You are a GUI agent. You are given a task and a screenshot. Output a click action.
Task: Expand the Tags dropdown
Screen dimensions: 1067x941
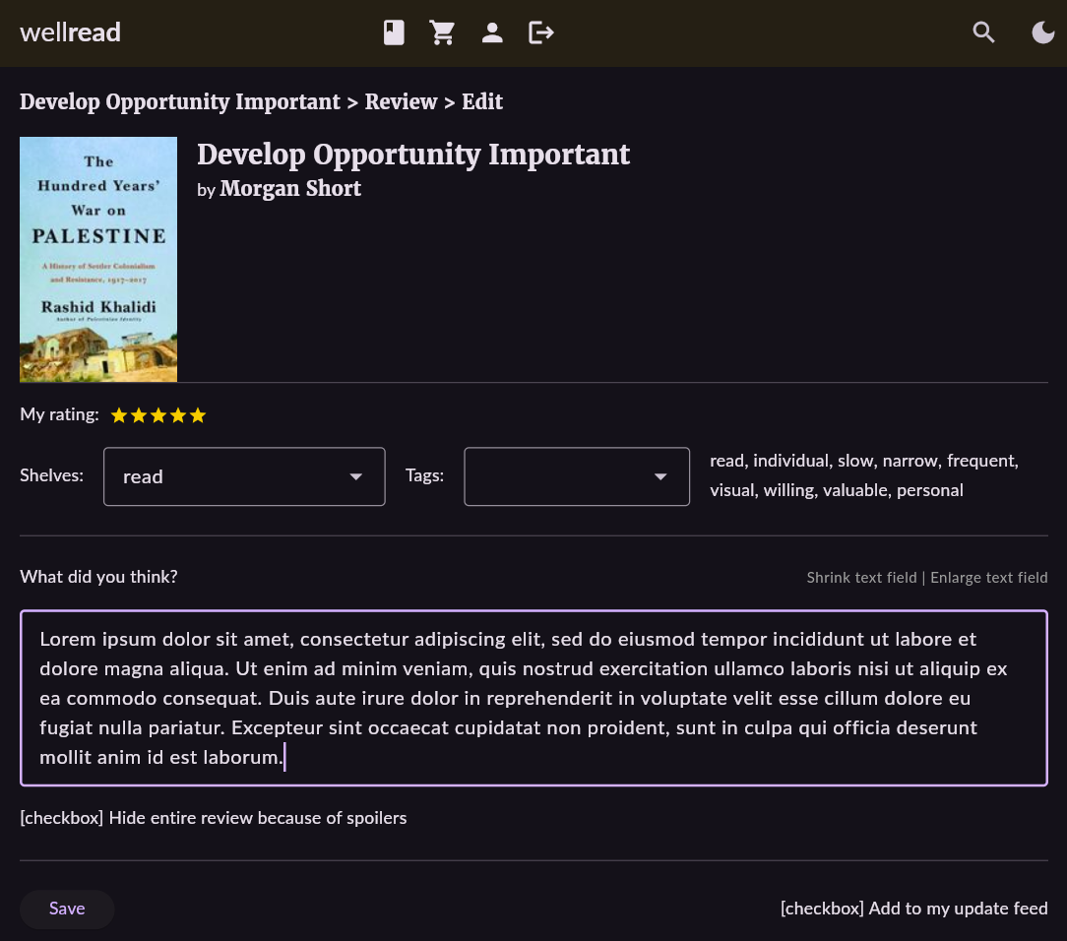[x=576, y=476]
